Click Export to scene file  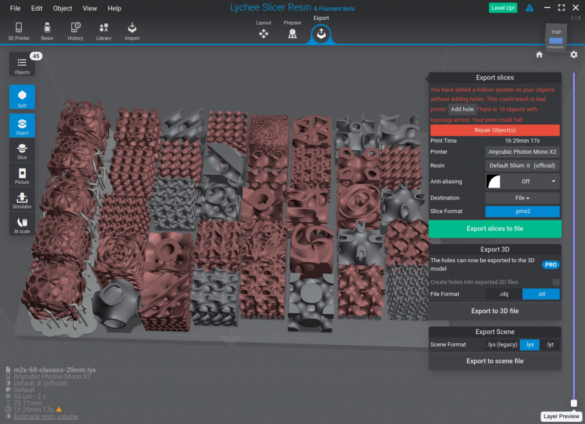[x=495, y=361]
